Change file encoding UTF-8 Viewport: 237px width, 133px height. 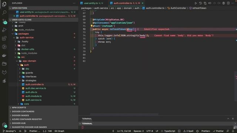(150, 131)
